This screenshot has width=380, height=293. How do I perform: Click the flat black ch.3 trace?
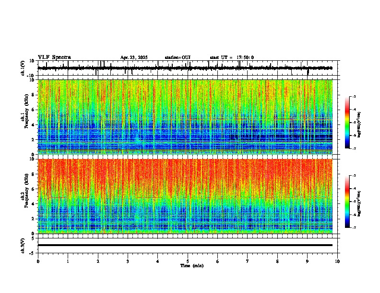click(185, 245)
